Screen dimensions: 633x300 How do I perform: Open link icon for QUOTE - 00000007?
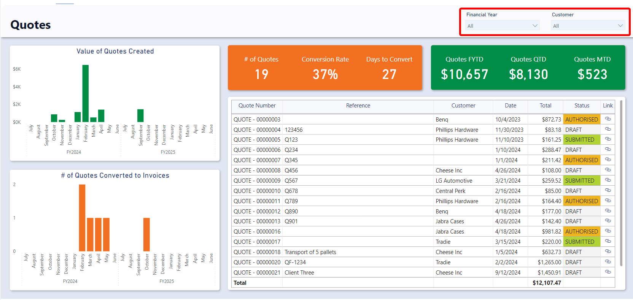pos(608,160)
